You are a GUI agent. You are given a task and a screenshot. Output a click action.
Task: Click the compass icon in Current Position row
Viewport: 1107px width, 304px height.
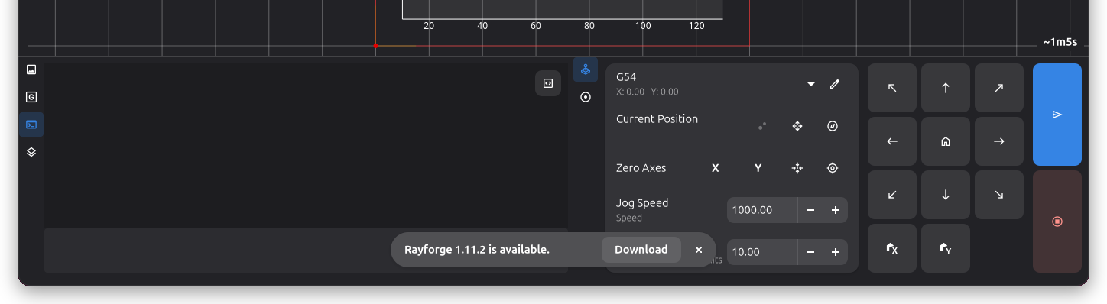point(833,126)
